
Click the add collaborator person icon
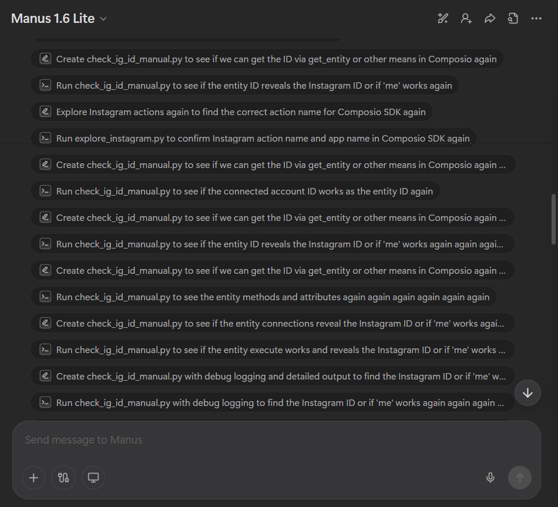tap(466, 18)
